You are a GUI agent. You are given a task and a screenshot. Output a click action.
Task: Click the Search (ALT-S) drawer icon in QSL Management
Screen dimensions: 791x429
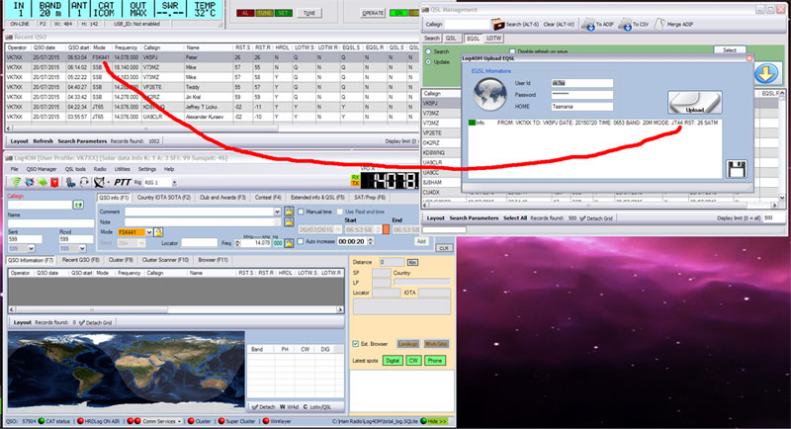tap(498, 24)
